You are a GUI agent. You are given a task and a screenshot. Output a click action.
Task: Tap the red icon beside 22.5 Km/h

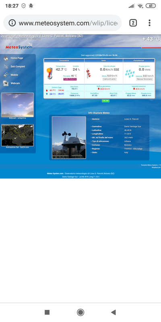click(99, 89)
